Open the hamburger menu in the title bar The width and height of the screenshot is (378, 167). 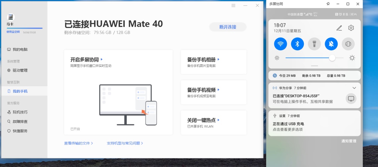(233, 5)
